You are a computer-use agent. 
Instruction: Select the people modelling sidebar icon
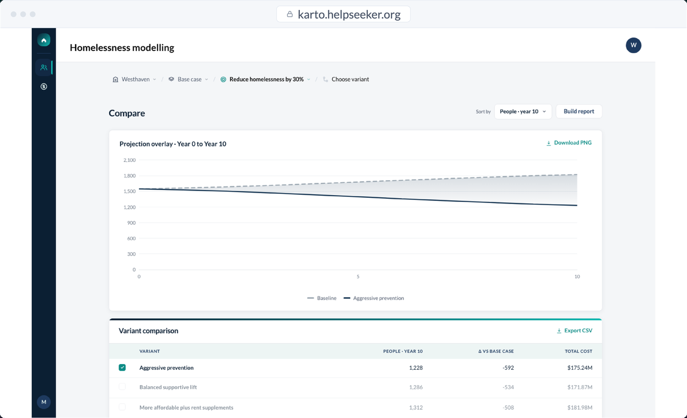44,68
